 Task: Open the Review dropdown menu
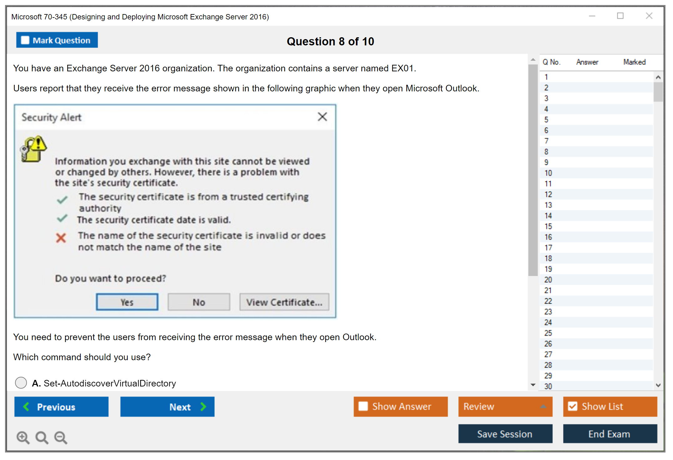(505, 406)
